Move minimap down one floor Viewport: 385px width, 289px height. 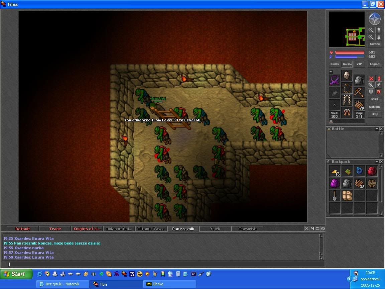(379, 37)
